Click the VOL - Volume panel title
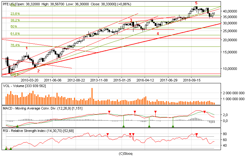This screenshot has width=250, height=156. (24, 86)
